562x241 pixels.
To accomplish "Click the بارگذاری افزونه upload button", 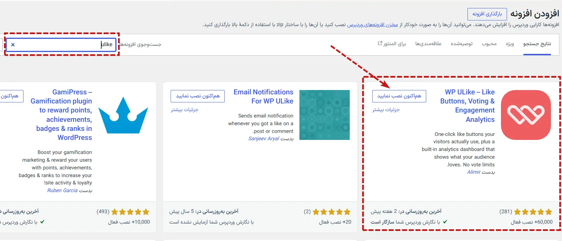I will tap(487, 14).
